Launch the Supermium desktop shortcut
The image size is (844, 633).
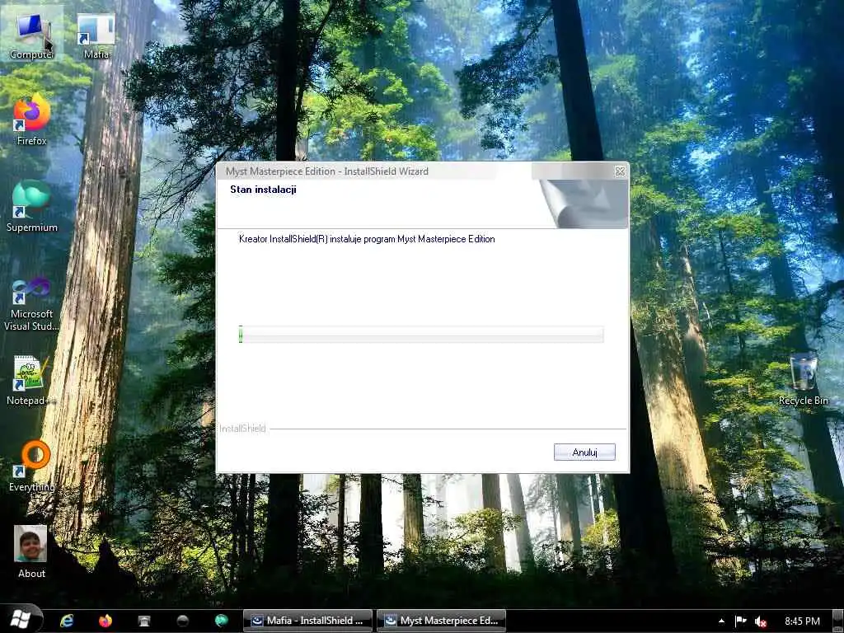click(32, 207)
